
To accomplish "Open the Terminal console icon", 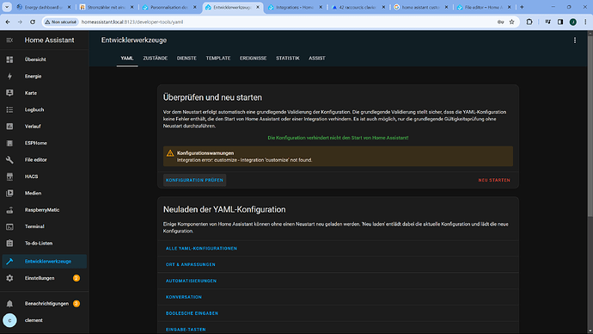I will [x=9, y=226].
